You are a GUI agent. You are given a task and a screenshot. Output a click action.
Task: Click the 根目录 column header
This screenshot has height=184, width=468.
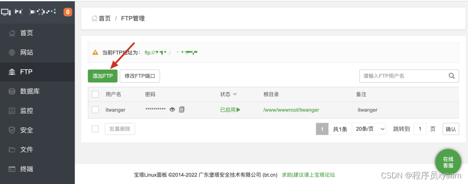tap(271, 95)
